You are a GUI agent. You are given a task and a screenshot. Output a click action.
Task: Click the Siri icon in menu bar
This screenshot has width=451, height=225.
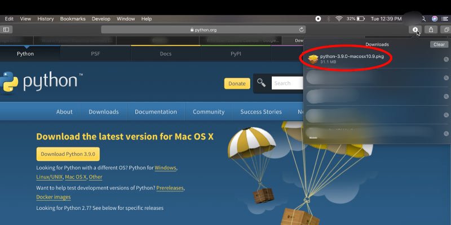click(435, 19)
